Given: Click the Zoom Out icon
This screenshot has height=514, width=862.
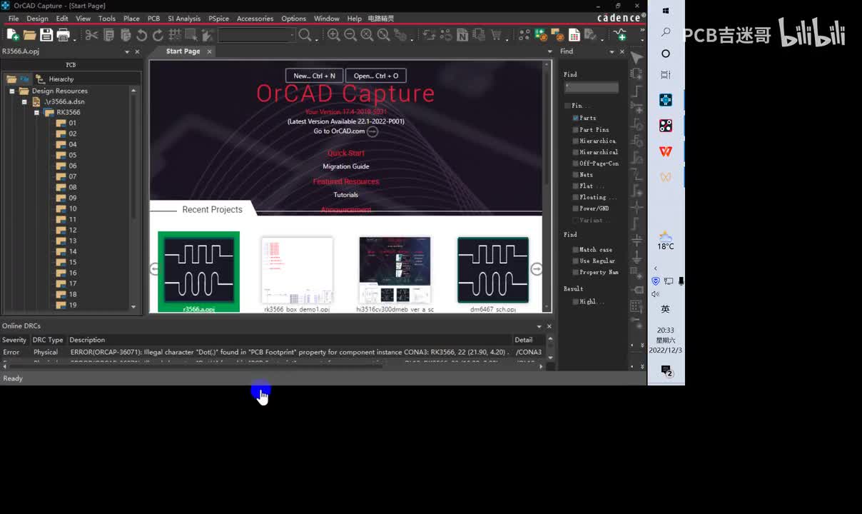Looking at the screenshot, I should 350,34.
